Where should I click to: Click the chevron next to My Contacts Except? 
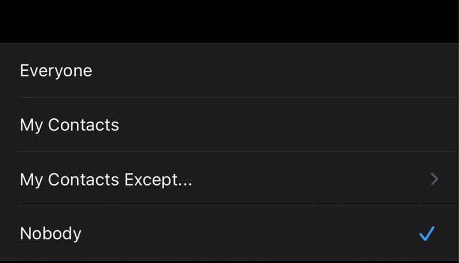pos(434,180)
